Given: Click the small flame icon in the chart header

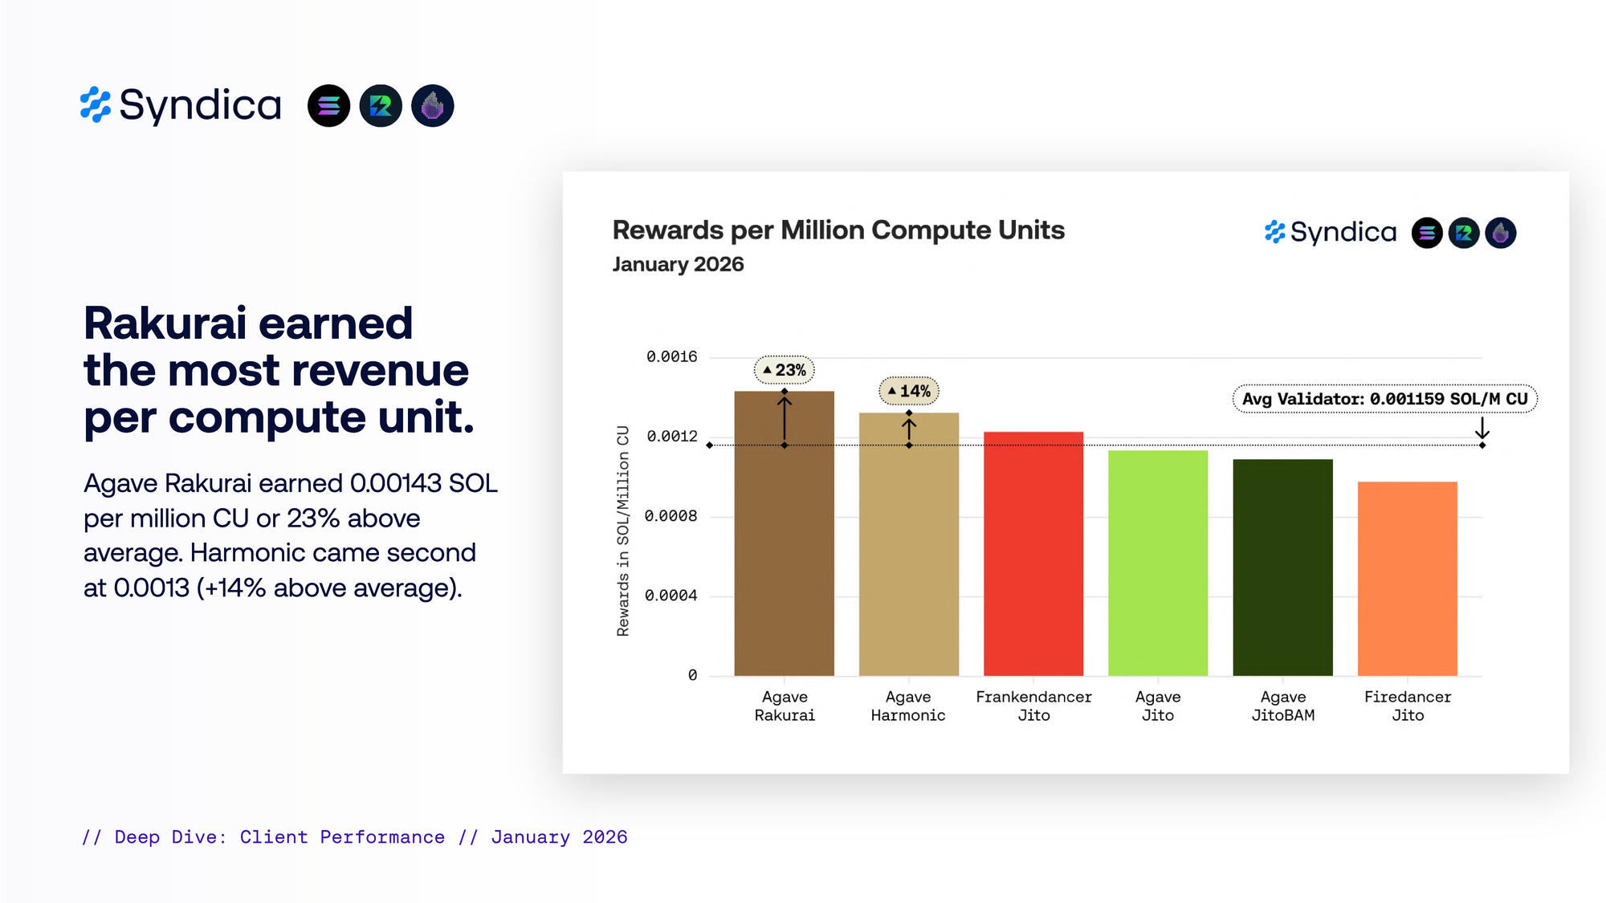Looking at the screenshot, I should [1500, 233].
